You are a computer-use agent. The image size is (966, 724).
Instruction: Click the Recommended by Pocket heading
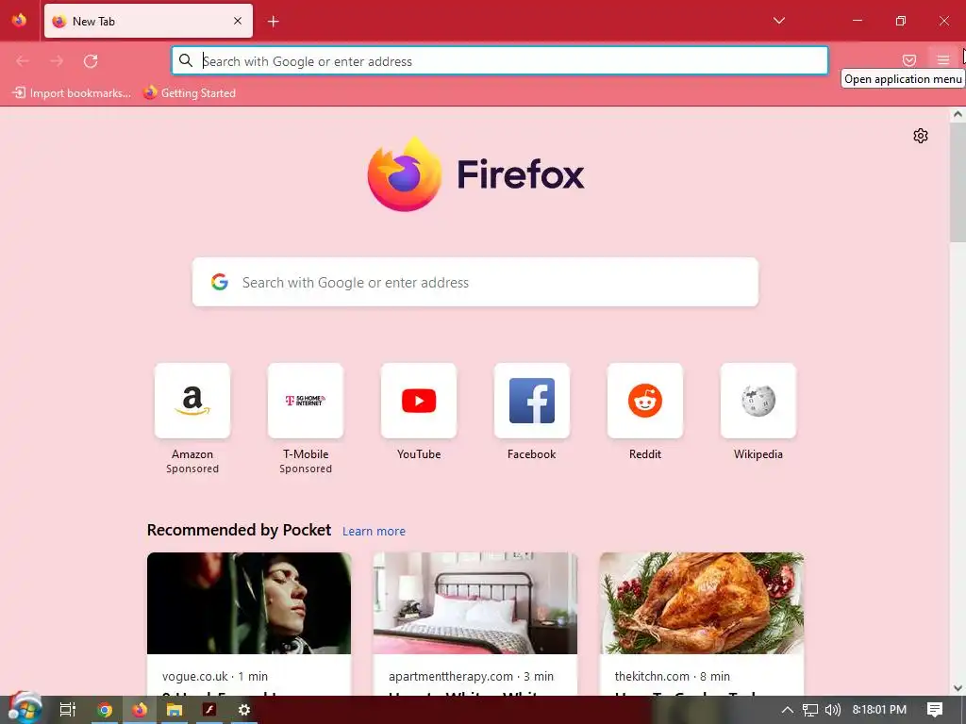coord(239,530)
